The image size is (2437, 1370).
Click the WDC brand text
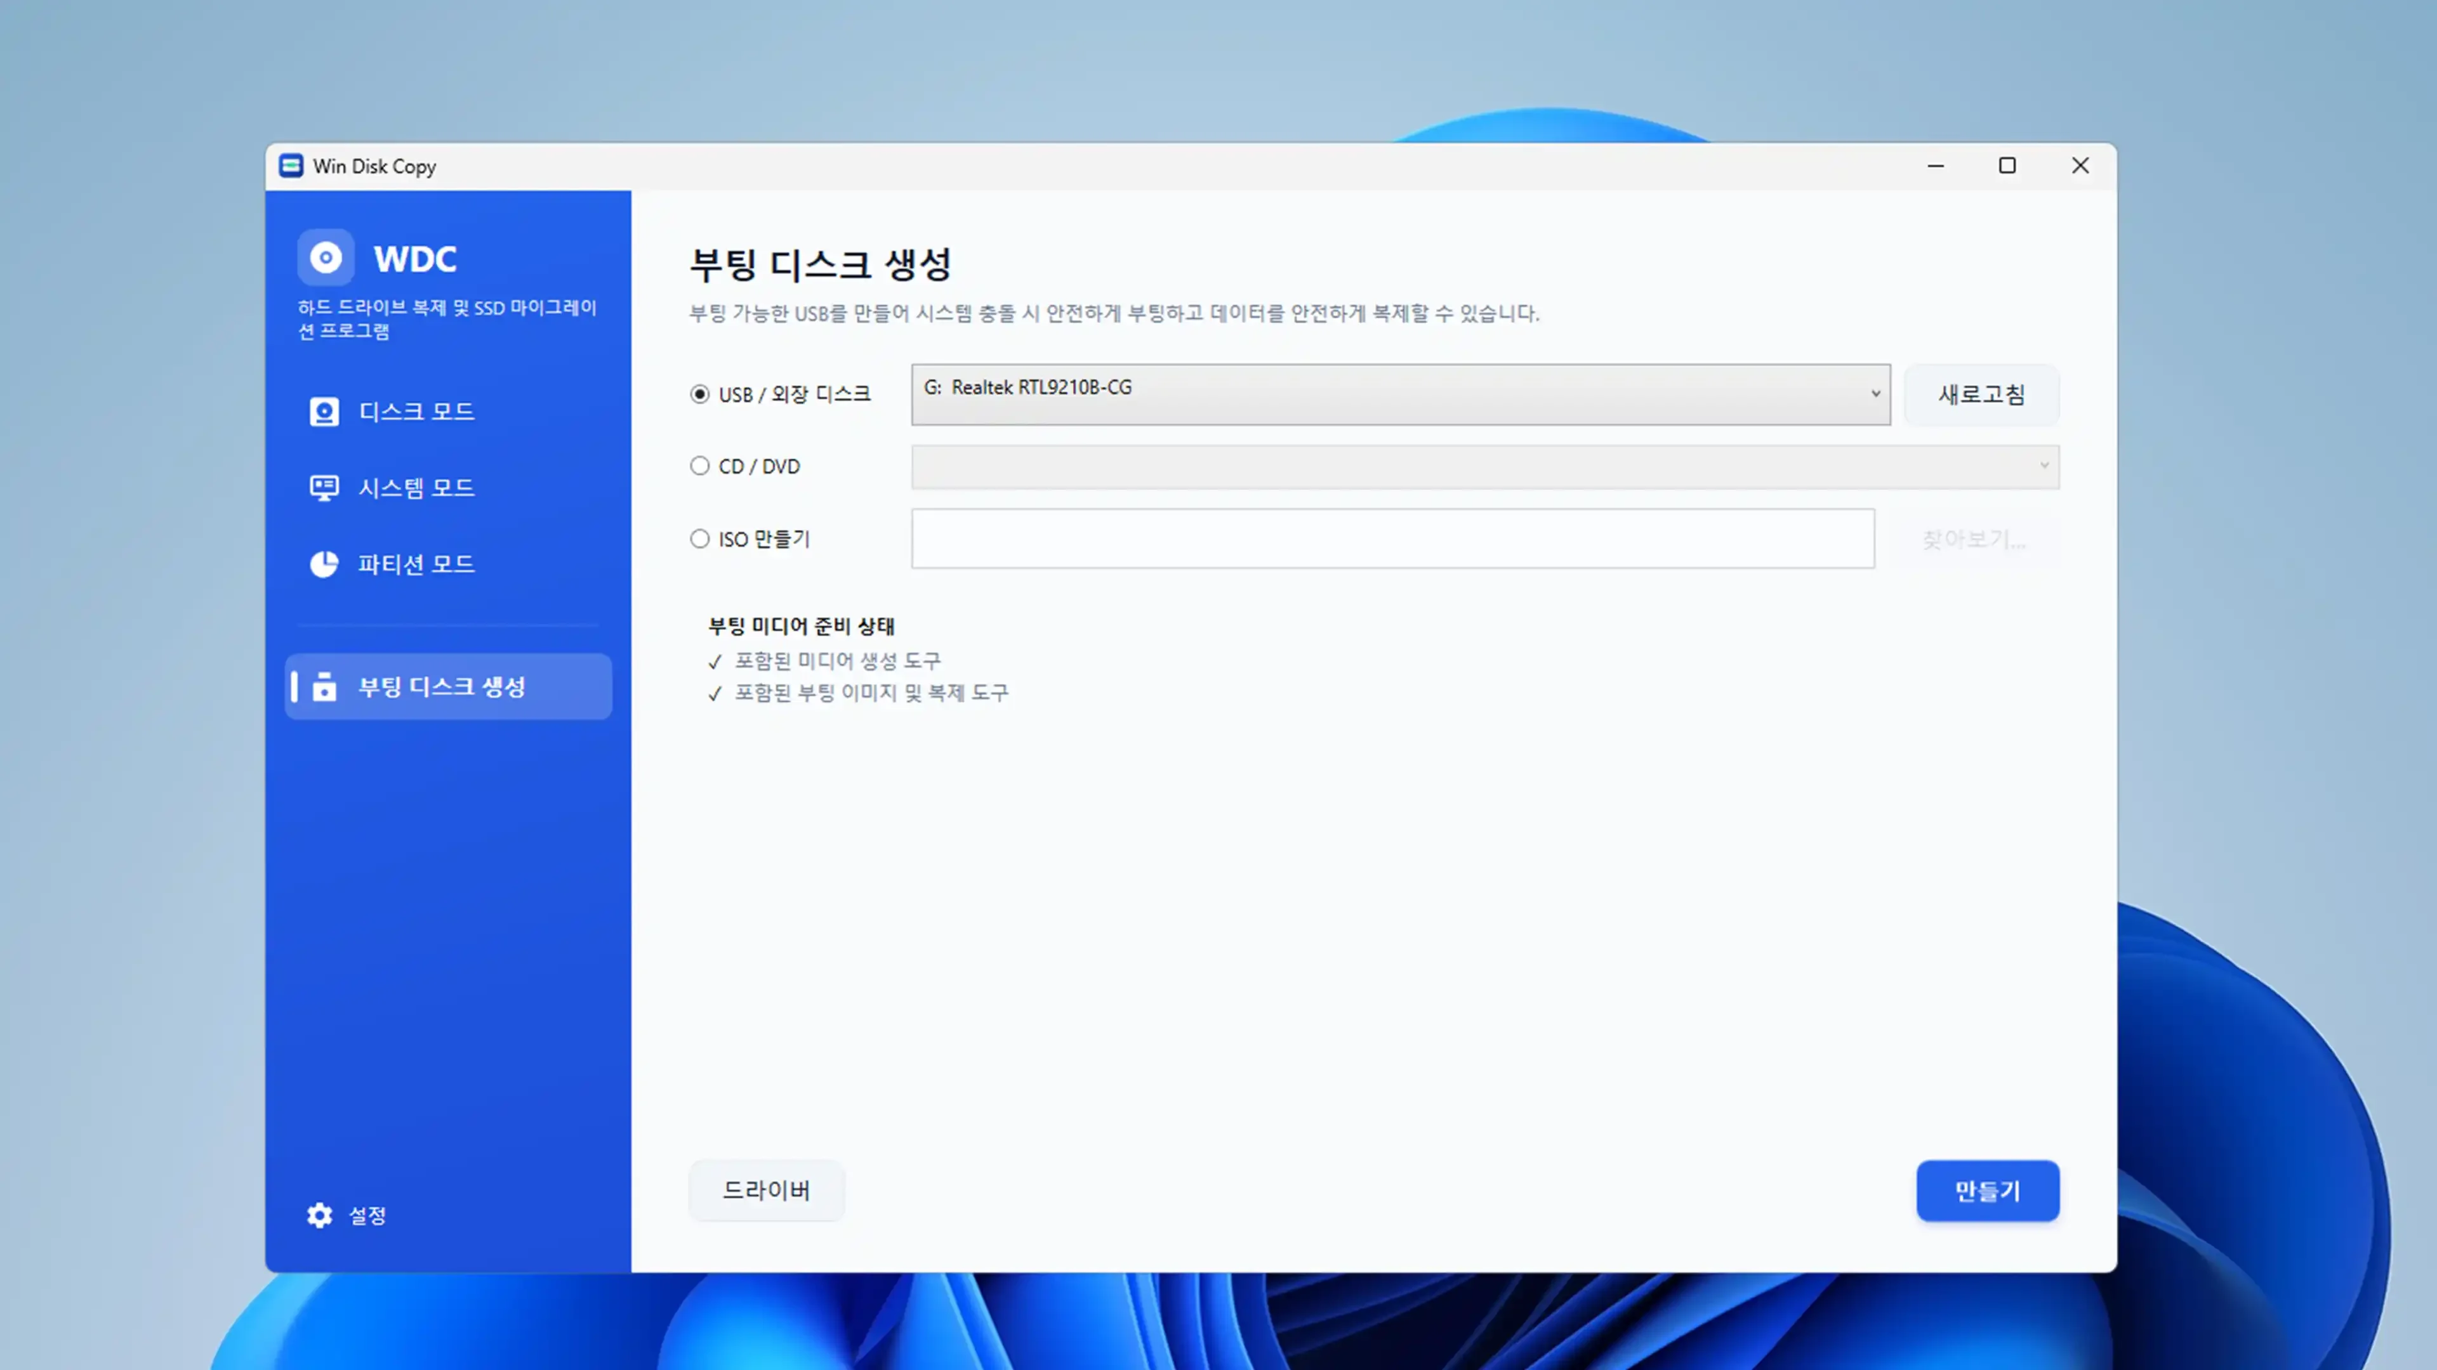[415, 258]
